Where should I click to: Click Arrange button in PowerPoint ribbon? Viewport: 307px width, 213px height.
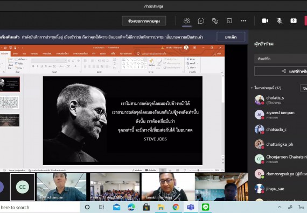point(151,62)
